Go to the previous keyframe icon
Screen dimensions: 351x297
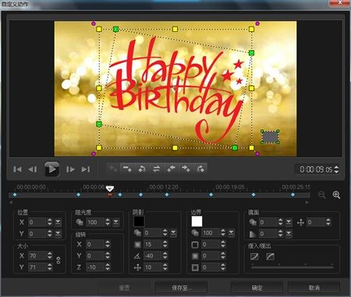[142, 169]
